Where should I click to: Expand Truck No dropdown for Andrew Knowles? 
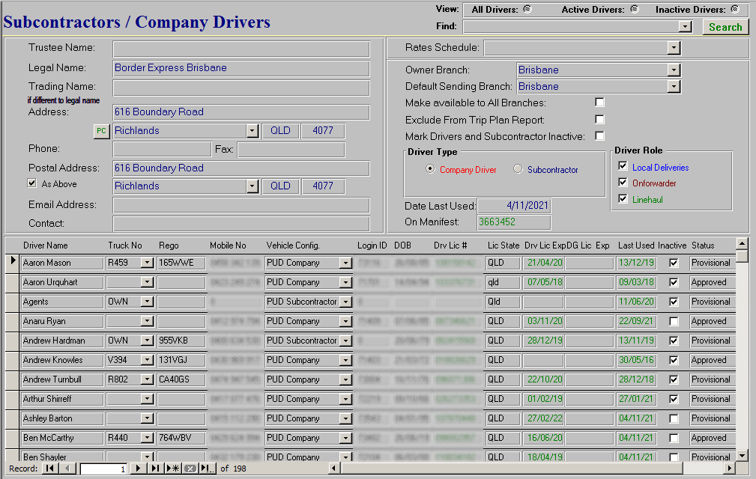pyautogui.click(x=147, y=360)
